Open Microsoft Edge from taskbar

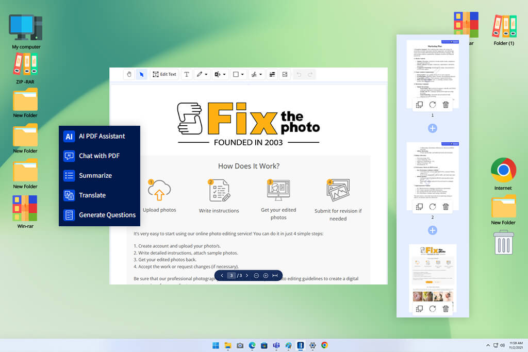click(252, 345)
